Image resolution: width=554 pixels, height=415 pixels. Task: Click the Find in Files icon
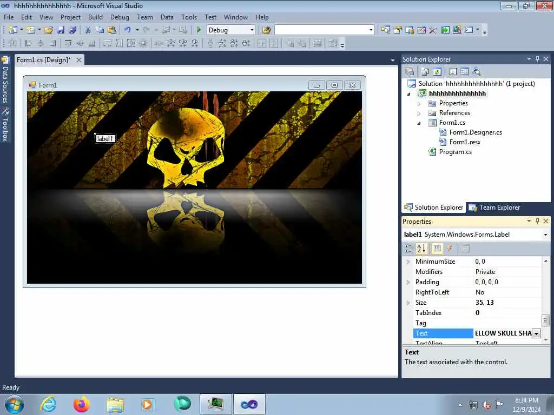point(267,30)
